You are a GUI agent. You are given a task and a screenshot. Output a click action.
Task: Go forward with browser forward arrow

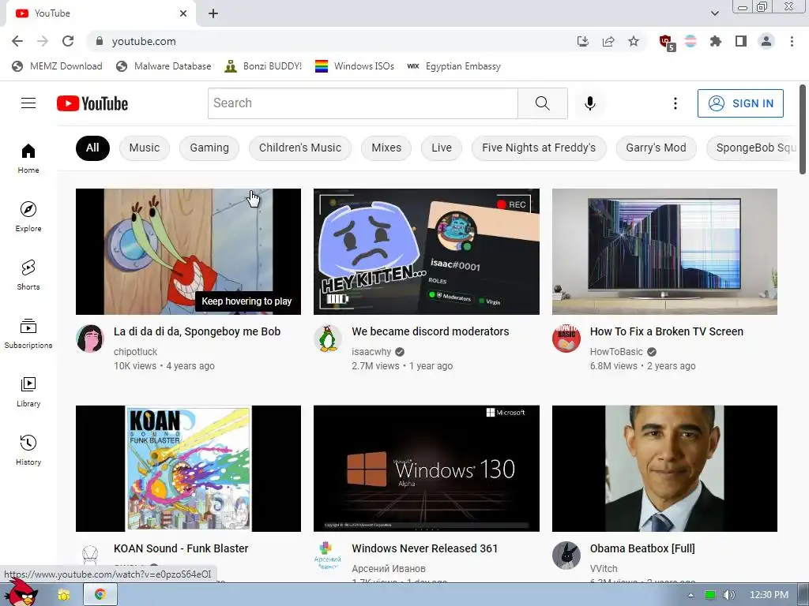(x=43, y=41)
